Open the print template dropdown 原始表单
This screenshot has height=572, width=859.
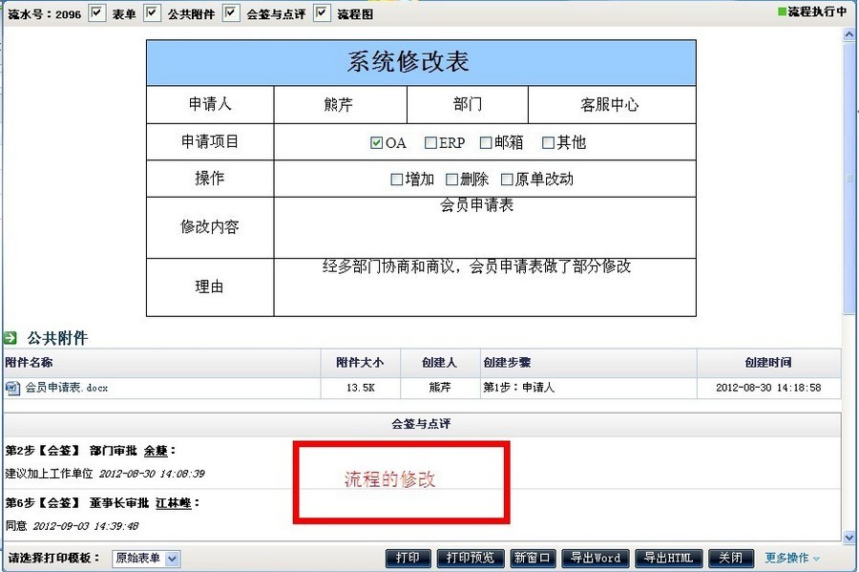click(149, 558)
